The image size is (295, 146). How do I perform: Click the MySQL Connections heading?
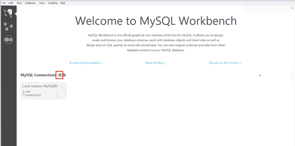tap(38, 75)
